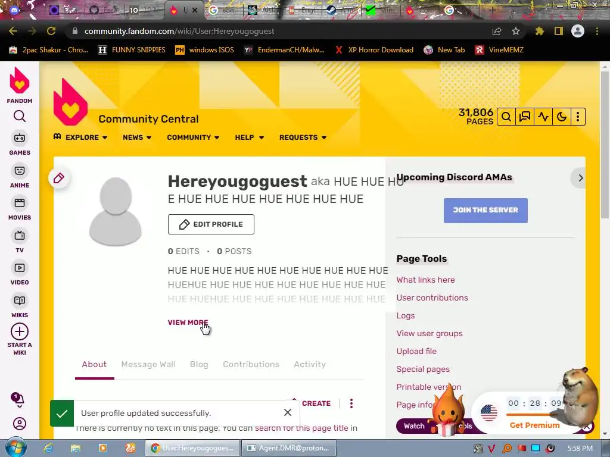Viewport: 610px width, 457px height.
Task: Click the Watch button
Action: (x=414, y=426)
